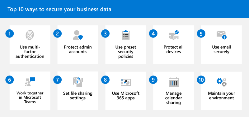Open 'Protect all devices' label

pyautogui.click(x=174, y=50)
